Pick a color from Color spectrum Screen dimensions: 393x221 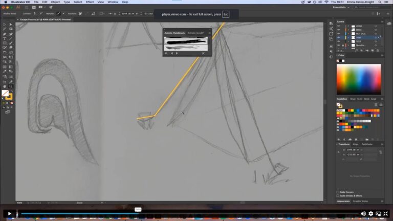pyautogui.click(x=359, y=79)
